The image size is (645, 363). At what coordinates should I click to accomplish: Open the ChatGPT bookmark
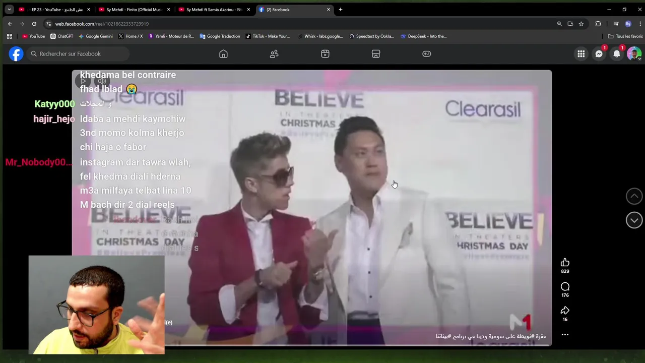[x=62, y=36]
